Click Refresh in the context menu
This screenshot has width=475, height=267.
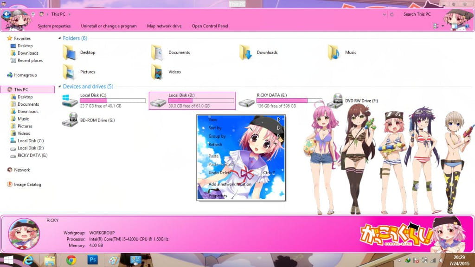click(x=215, y=145)
